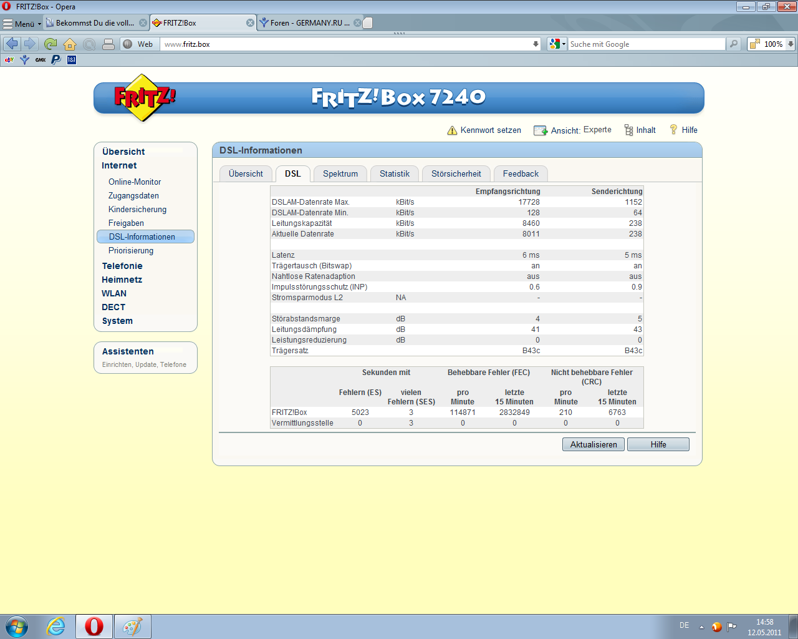This screenshot has height=639, width=798.
Task: Open the Übersicht tab in DSL-Informationen
Action: [246, 173]
